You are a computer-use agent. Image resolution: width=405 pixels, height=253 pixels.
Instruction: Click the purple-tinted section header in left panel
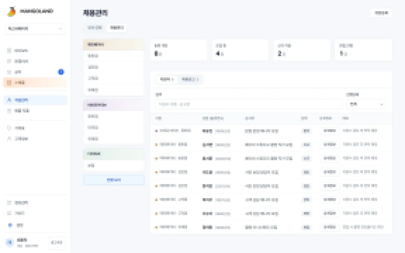tap(114, 105)
